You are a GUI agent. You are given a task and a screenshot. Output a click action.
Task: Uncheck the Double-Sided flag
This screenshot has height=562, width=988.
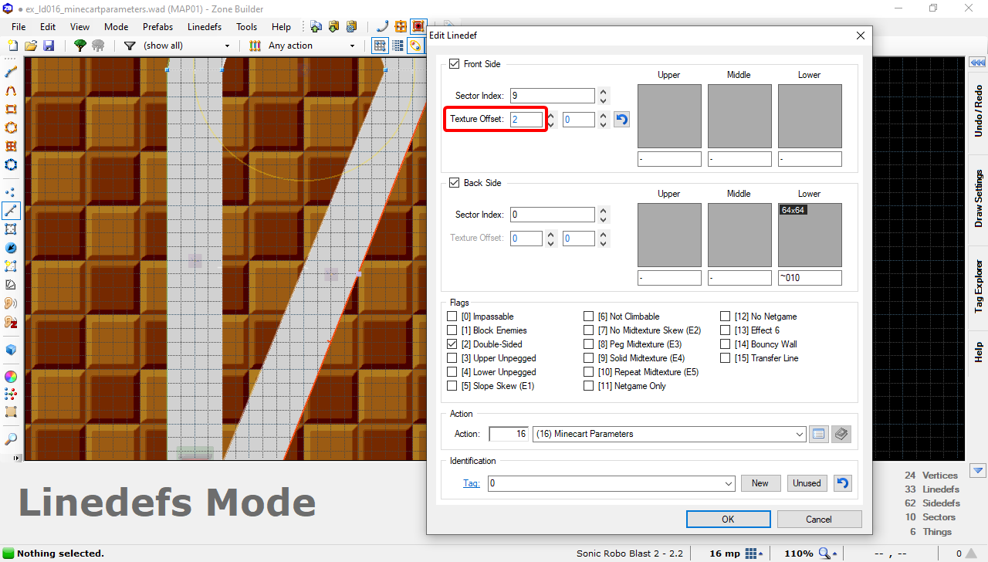pos(452,344)
